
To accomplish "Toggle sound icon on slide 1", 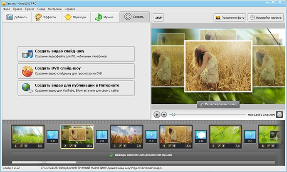I will [x=26, y=146].
